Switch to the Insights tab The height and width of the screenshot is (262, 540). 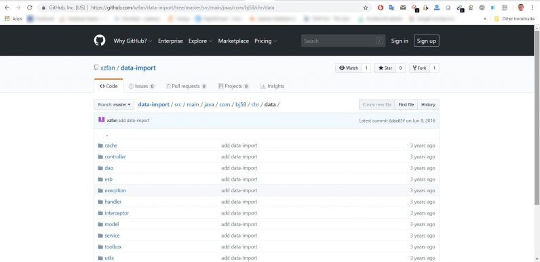(x=273, y=86)
